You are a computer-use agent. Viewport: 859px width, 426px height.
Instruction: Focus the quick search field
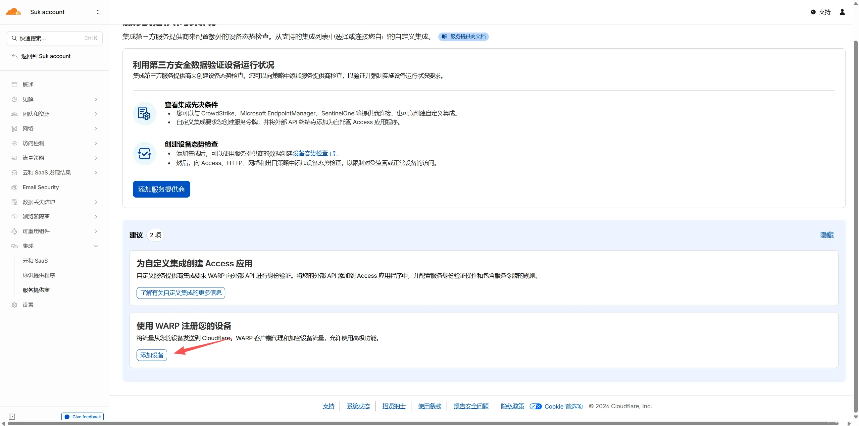pos(54,38)
